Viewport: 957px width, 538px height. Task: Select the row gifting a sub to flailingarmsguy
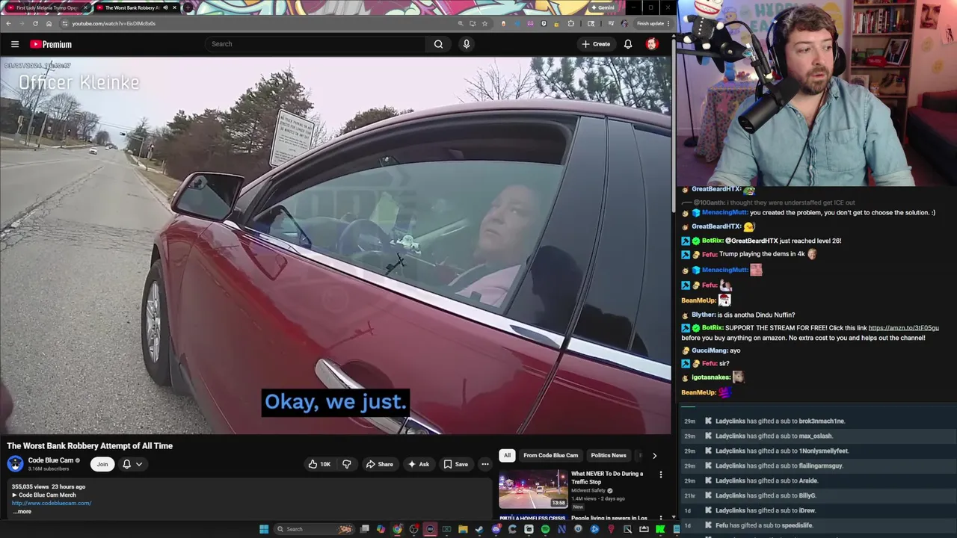(x=818, y=466)
